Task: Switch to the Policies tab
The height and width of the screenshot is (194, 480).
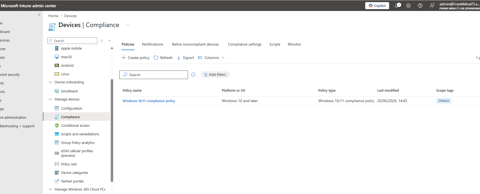Action: point(128,44)
